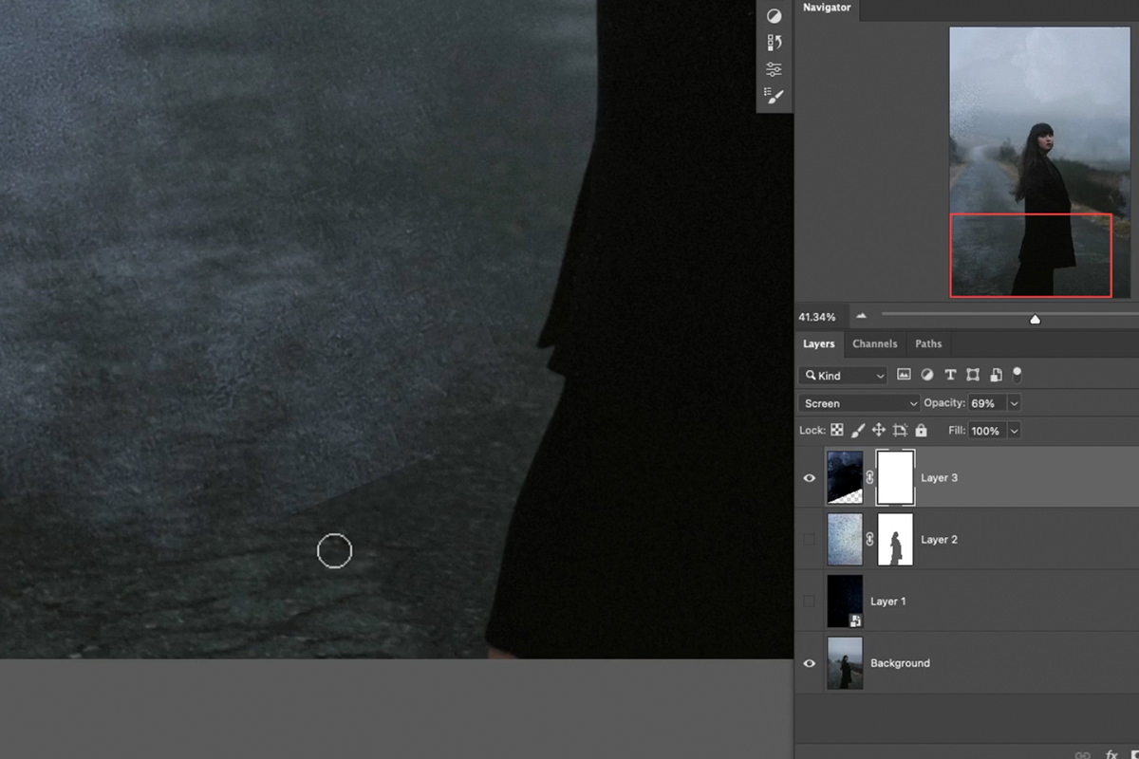Viewport: 1139px width, 759px height.
Task: Click the shape layers filter icon
Action: point(972,374)
